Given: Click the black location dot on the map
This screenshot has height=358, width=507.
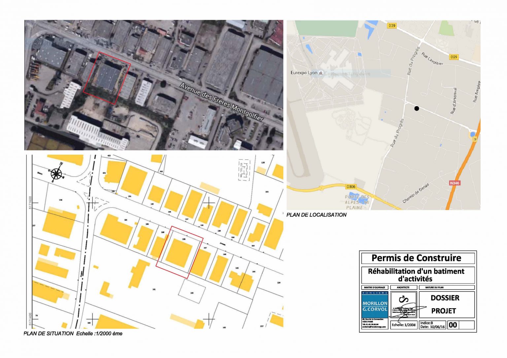Looking at the screenshot, I should coord(417,108).
